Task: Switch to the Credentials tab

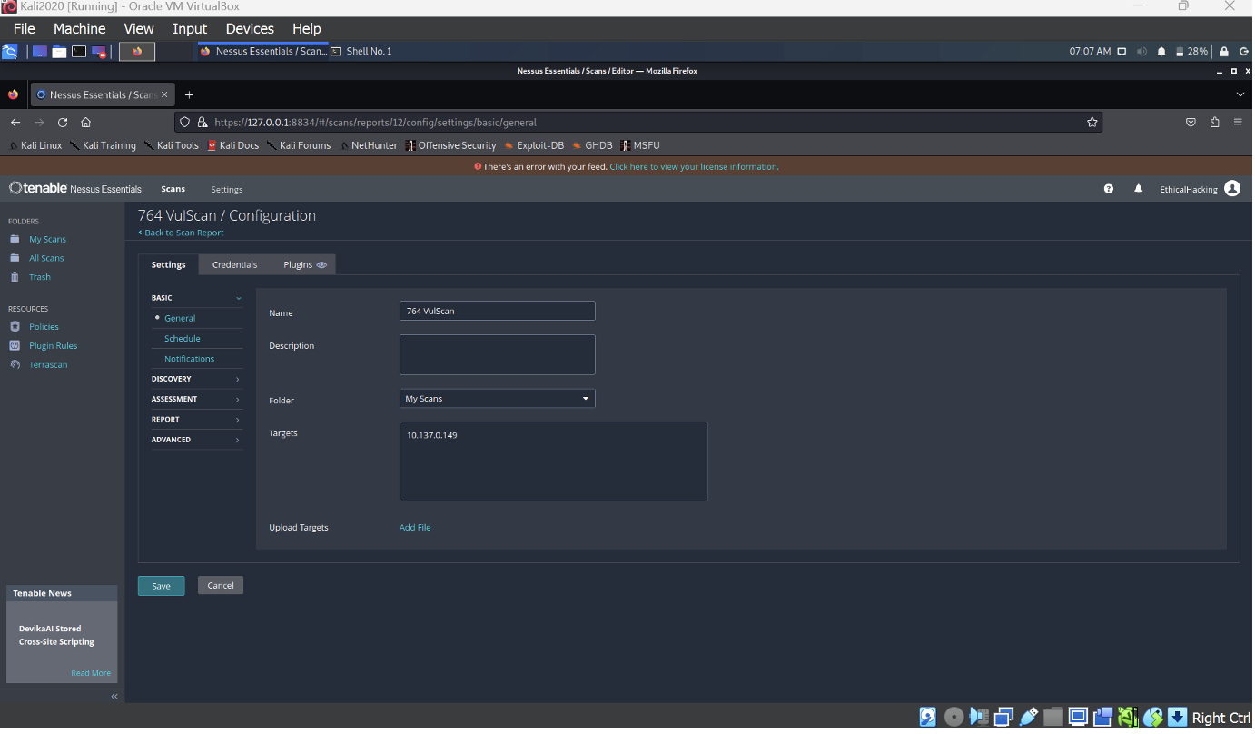Action: 234,264
